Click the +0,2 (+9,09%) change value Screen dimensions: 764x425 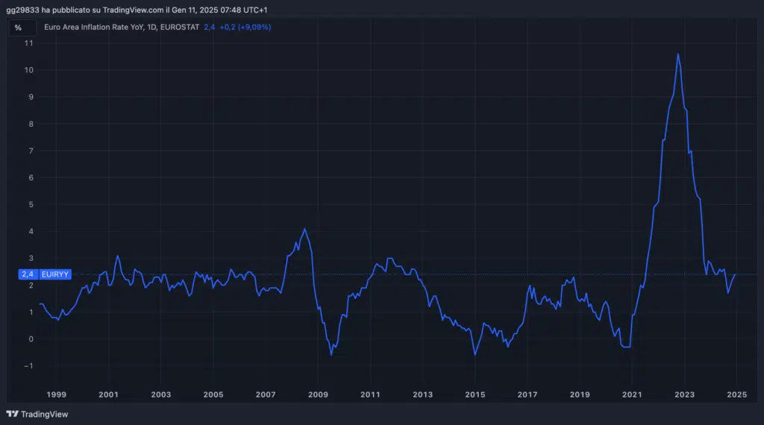coord(245,27)
